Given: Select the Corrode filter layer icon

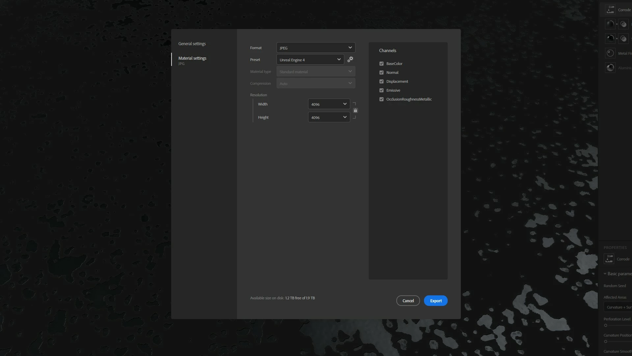Looking at the screenshot, I should click(x=610, y=10).
